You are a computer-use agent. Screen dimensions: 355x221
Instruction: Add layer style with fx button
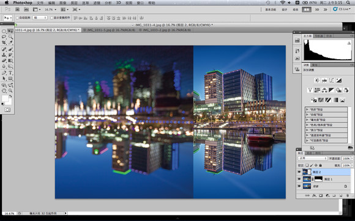click(314, 196)
